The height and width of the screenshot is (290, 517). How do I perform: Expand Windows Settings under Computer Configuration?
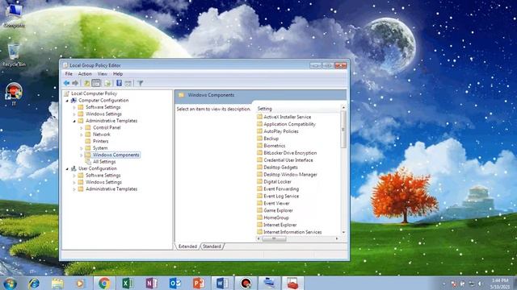coord(74,114)
